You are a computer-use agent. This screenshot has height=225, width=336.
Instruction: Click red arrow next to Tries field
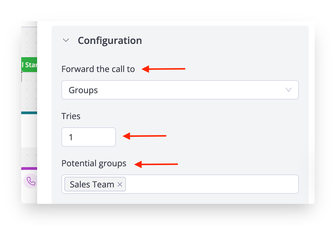(x=144, y=136)
